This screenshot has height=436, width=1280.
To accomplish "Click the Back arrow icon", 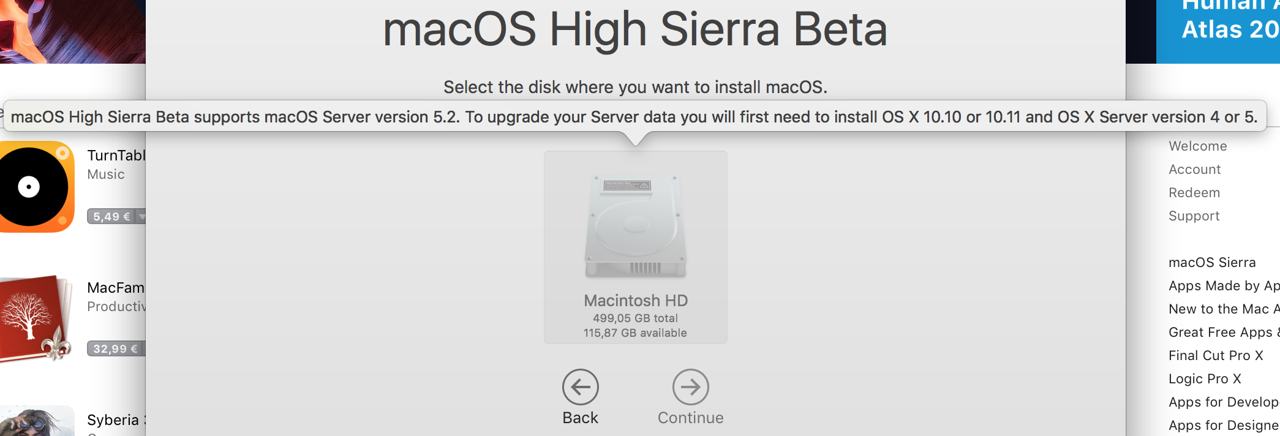I will tap(581, 386).
